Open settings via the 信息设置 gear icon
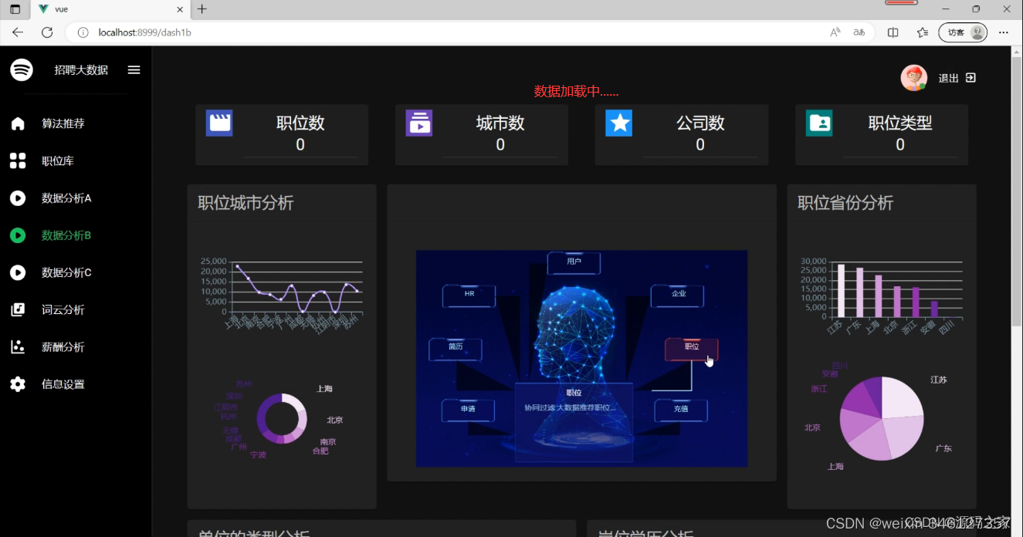This screenshot has width=1023, height=537. coord(17,383)
